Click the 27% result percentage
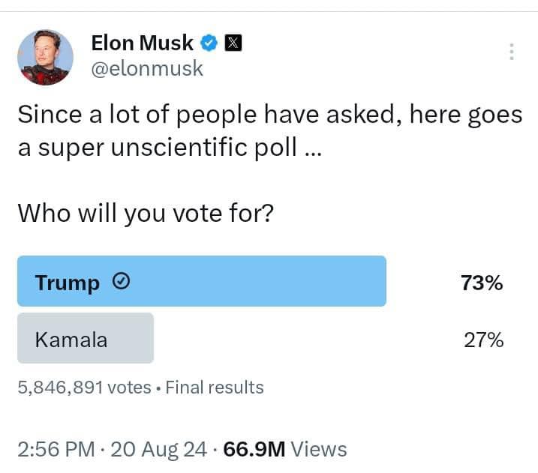This screenshot has width=538, height=473. click(483, 340)
